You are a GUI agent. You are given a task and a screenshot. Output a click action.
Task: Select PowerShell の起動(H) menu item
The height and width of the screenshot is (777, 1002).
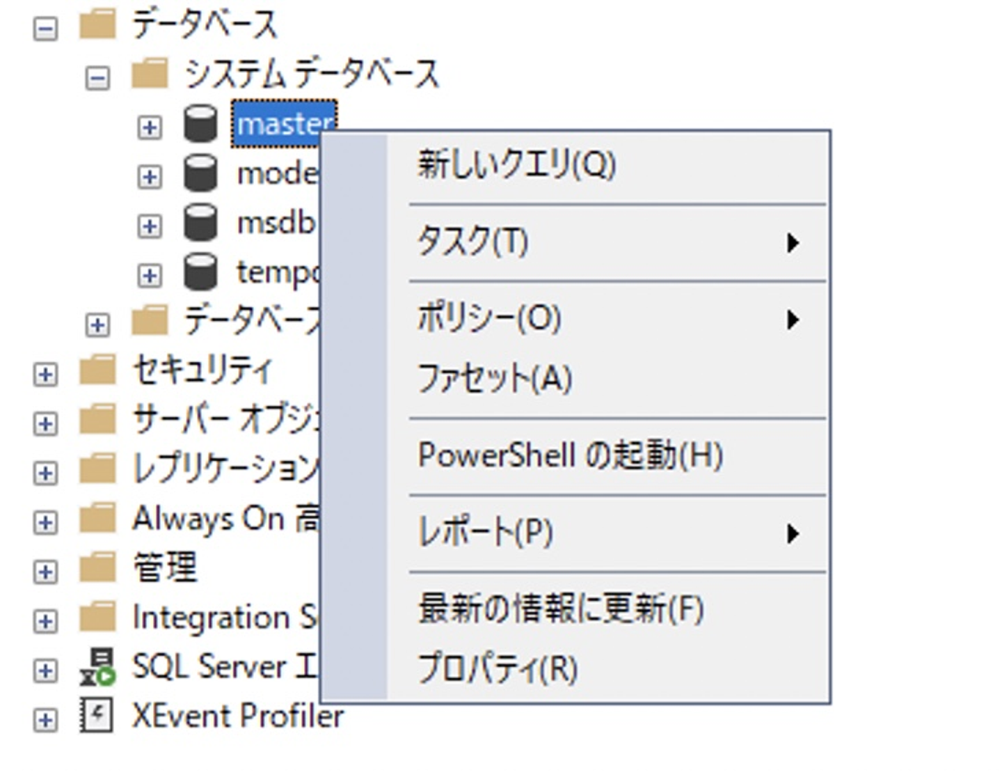coord(571,456)
